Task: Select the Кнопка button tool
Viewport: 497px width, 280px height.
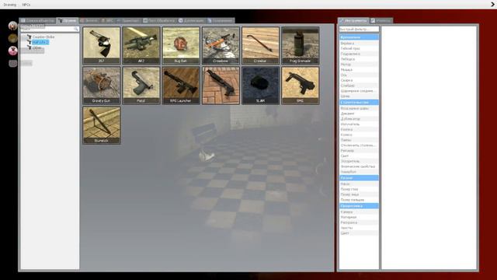Action: point(359,129)
